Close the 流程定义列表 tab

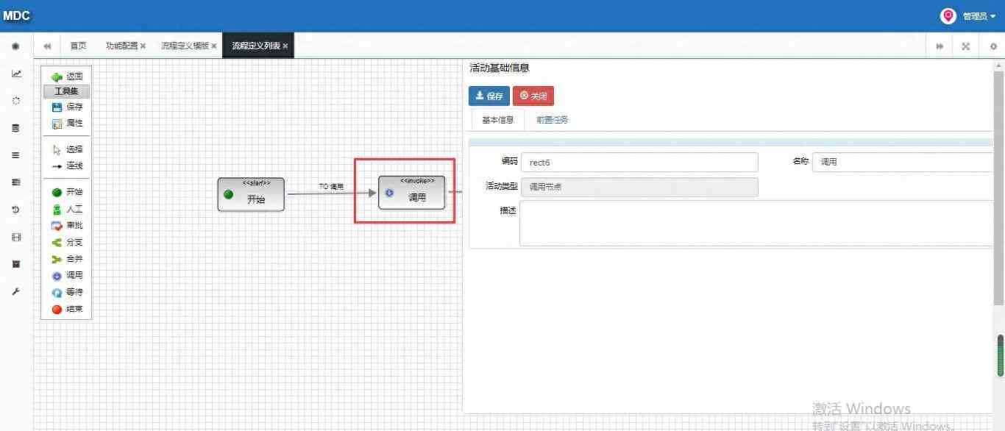tap(285, 46)
